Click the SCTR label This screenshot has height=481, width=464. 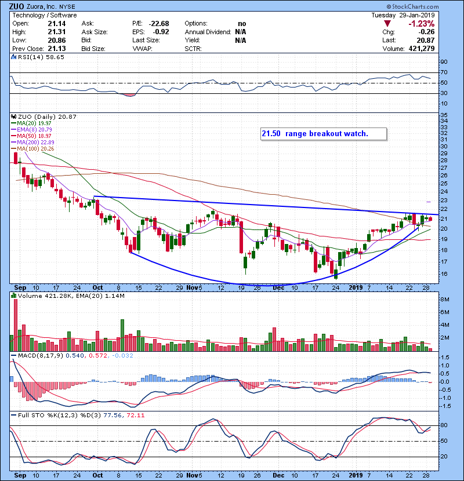pos(193,49)
